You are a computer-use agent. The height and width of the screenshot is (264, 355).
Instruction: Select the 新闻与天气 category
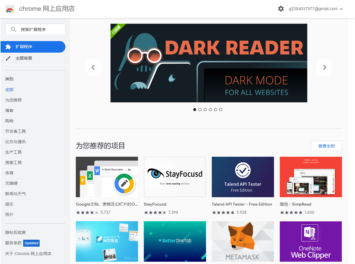[16, 194]
